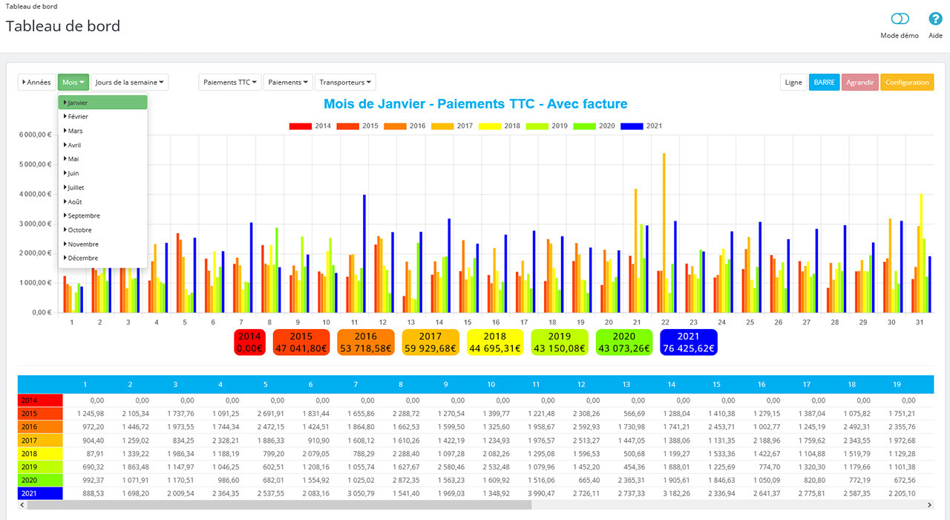This screenshot has width=950, height=520.
Task: Open the Paiements TTC dropdown
Action: tap(230, 82)
